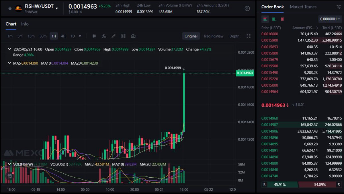Open order book settings sliders icon
The height and width of the screenshot is (194, 344).
(339, 7)
